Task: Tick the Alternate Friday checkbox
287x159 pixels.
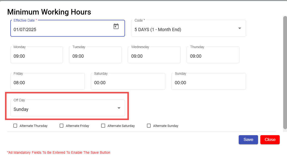Action: [x=62, y=126]
